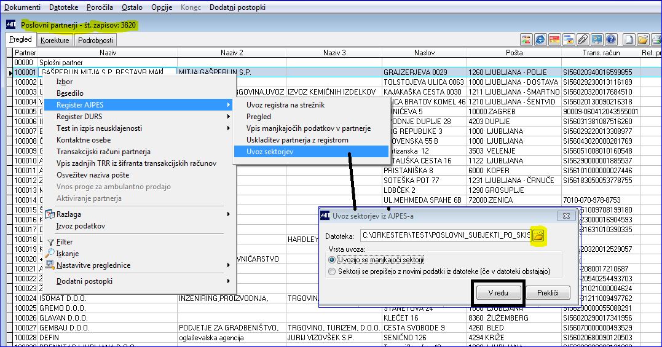
Task: Click the open folder toolbar icon
Action: pos(642,40)
